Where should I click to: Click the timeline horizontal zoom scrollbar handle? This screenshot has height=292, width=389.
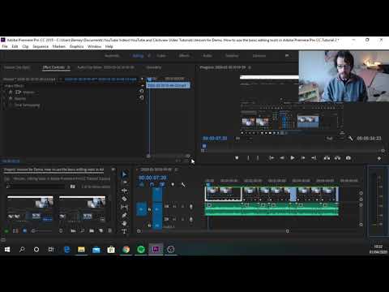(288, 231)
